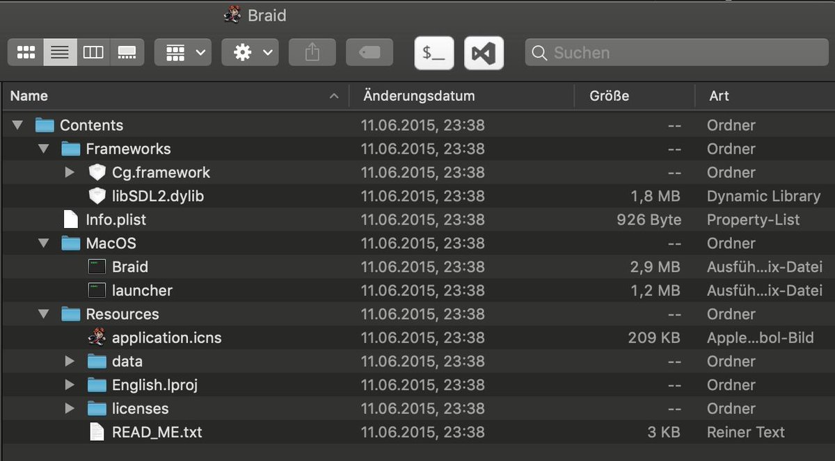Click the 926 Byte size value

649,220
